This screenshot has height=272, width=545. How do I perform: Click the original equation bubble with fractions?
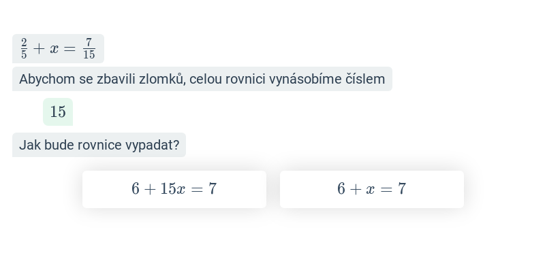pos(58,48)
